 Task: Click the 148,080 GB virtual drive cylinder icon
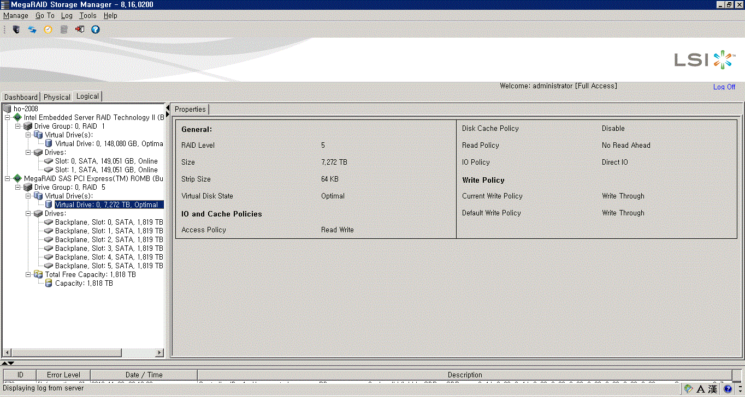tap(49, 143)
